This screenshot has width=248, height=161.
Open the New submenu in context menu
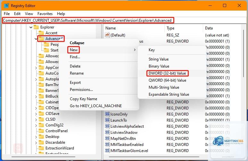click(99, 50)
